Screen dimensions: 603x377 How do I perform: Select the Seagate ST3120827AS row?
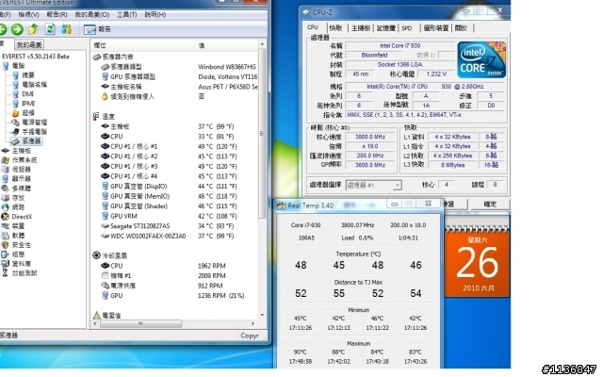click(174, 226)
